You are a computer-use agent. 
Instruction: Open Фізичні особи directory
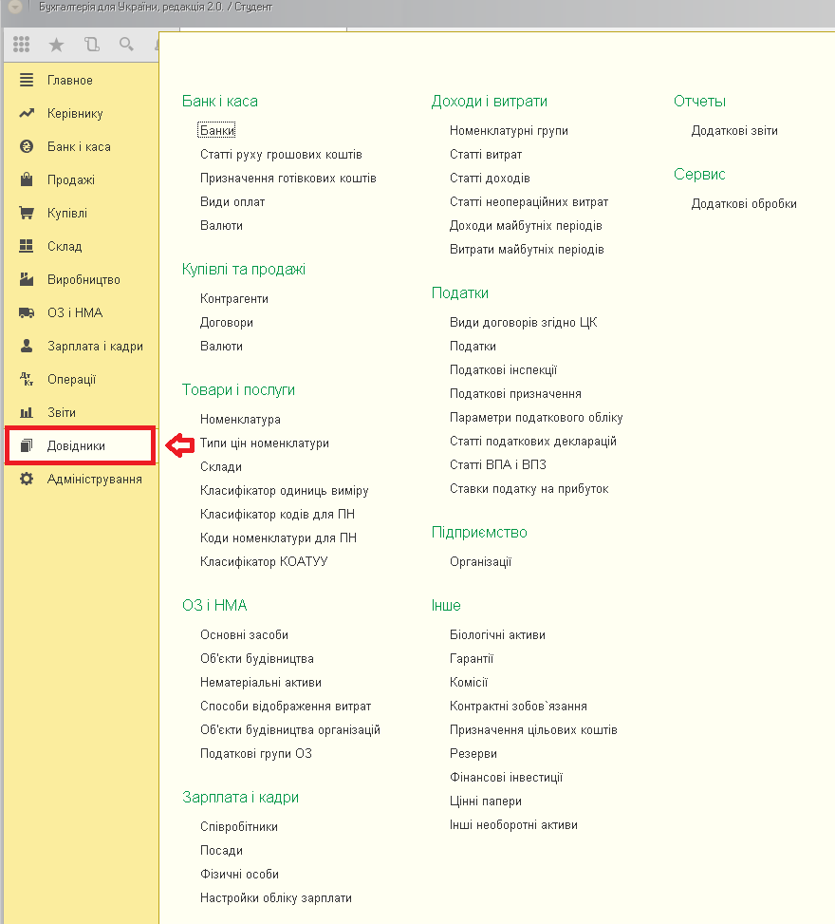tap(240, 874)
